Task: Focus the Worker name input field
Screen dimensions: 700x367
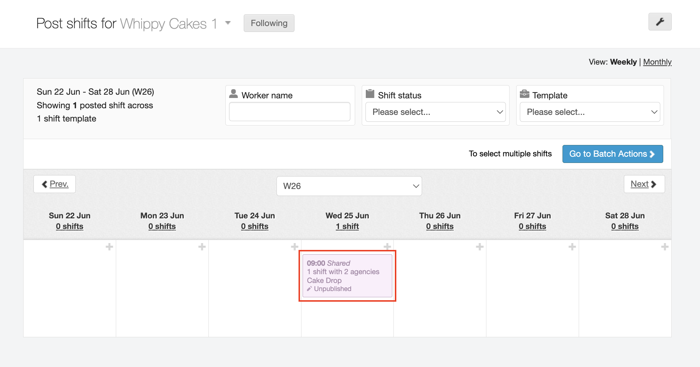Action: pyautogui.click(x=289, y=112)
